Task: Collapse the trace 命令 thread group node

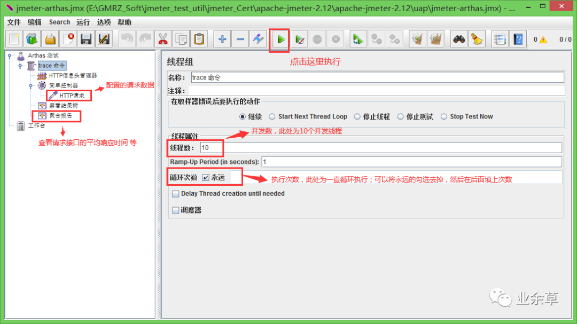Action: pyautogui.click(x=20, y=66)
